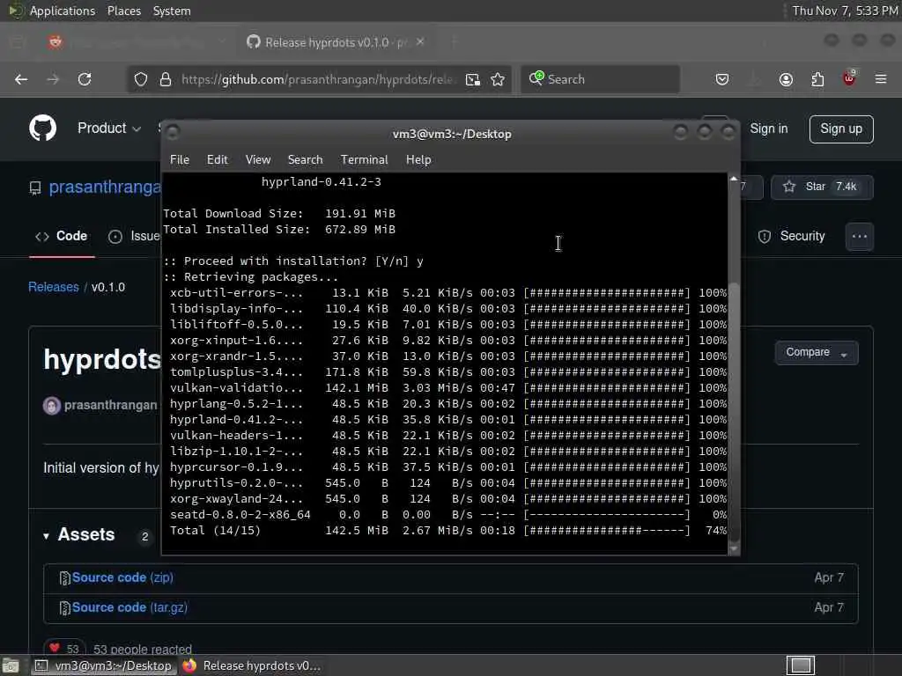The height and width of the screenshot is (676, 902).
Task: Click prasanthrangan author name under title
Action: [110, 405]
